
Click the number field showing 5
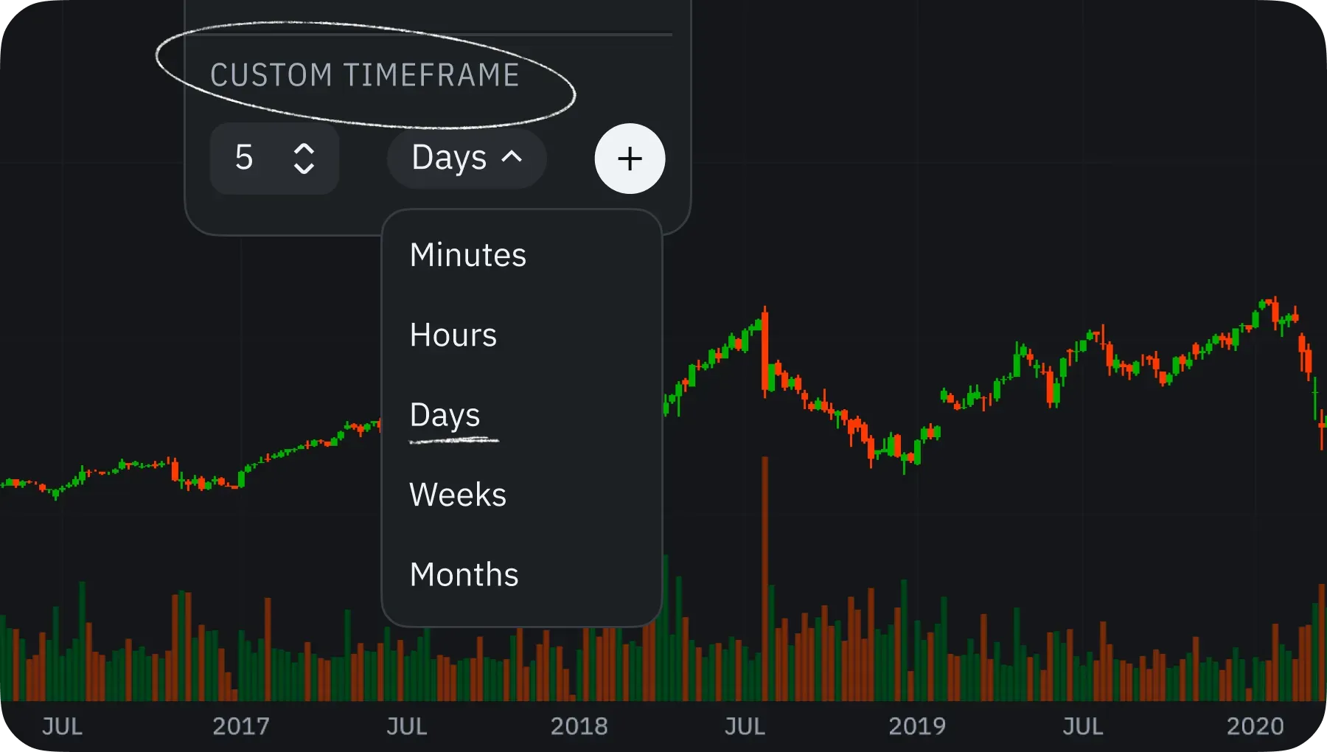(x=274, y=159)
